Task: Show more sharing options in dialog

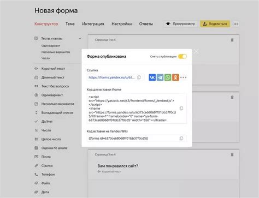Action: click(x=183, y=77)
